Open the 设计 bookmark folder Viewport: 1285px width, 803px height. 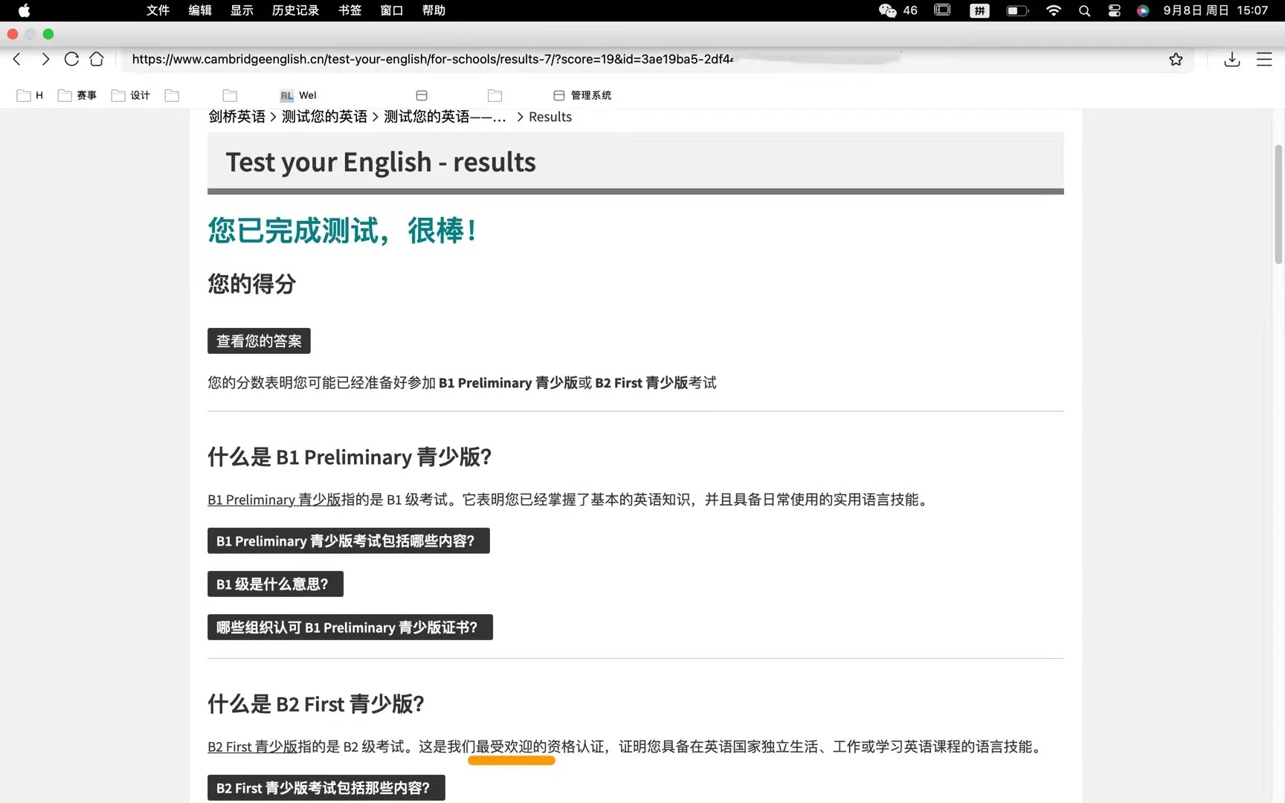click(x=131, y=95)
